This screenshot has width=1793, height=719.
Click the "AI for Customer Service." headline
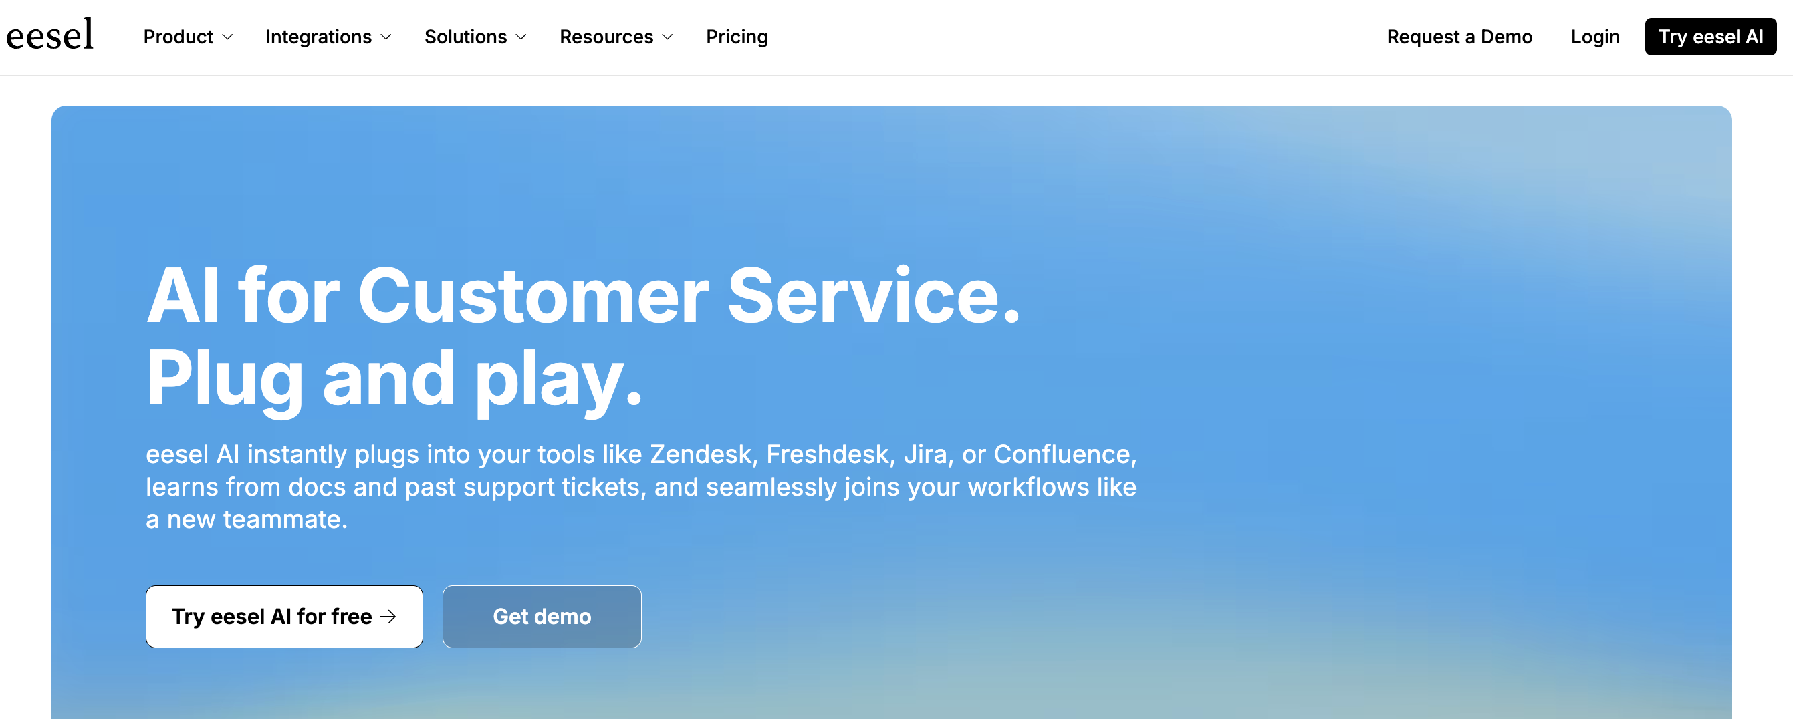(582, 297)
